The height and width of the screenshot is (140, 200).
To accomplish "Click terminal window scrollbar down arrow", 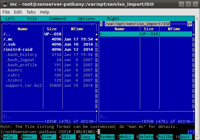I will coord(197,137).
